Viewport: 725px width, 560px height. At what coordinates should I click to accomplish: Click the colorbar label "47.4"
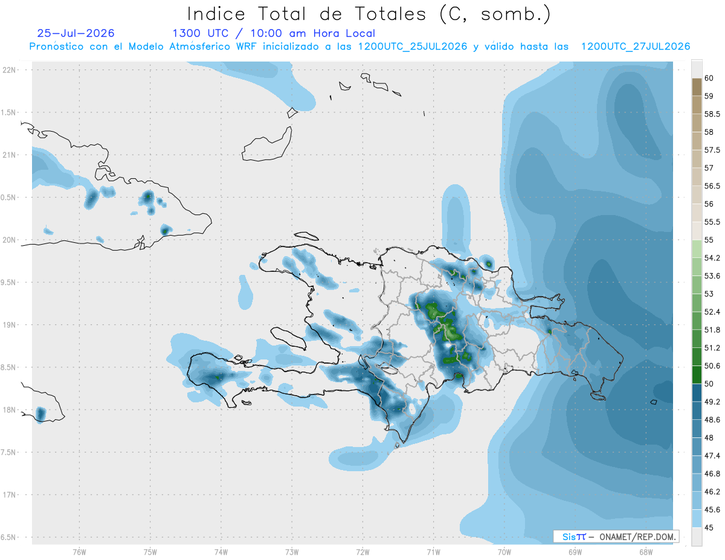tap(713, 455)
